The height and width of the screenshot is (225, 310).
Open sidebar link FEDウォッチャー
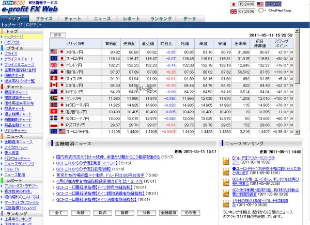18,158
